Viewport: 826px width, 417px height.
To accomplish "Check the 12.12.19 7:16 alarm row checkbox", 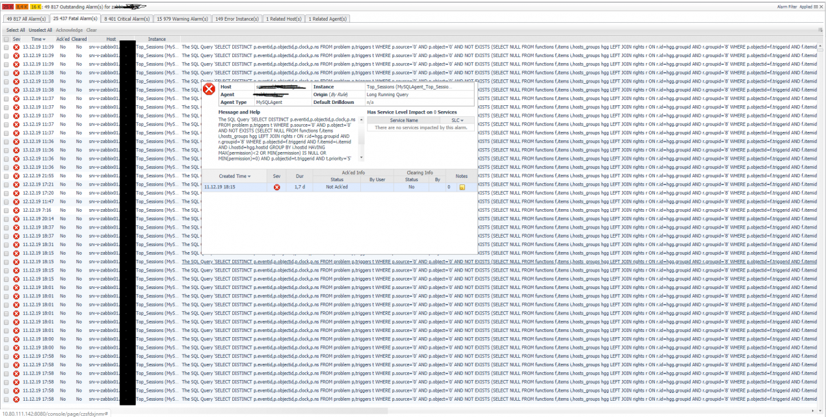I will [7, 210].
